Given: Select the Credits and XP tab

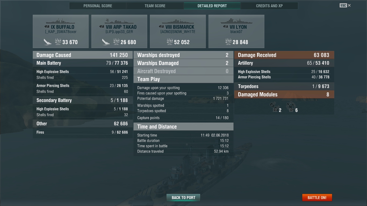Looking at the screenshot, I should coord(269,6).
